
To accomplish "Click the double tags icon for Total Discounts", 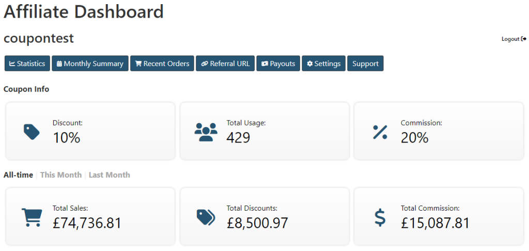I will click(206, 217).
